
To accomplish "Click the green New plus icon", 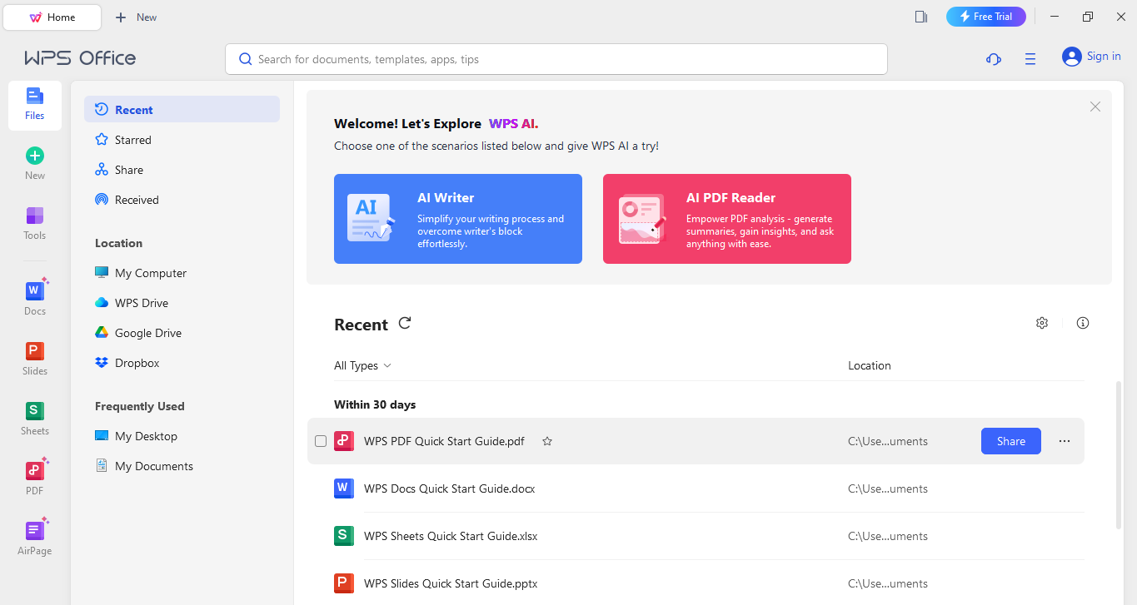I will (35, 156).
